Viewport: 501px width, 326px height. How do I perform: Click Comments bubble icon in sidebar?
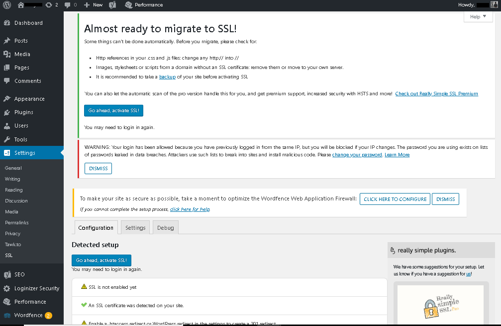pyautogui.click(x=7, y=81)
